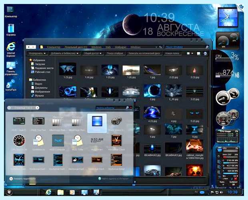Open the Упорядочить dropdown menu
The height and width of the screenshot is (200, 248).
pyautogui.click(x=37, y=54)
